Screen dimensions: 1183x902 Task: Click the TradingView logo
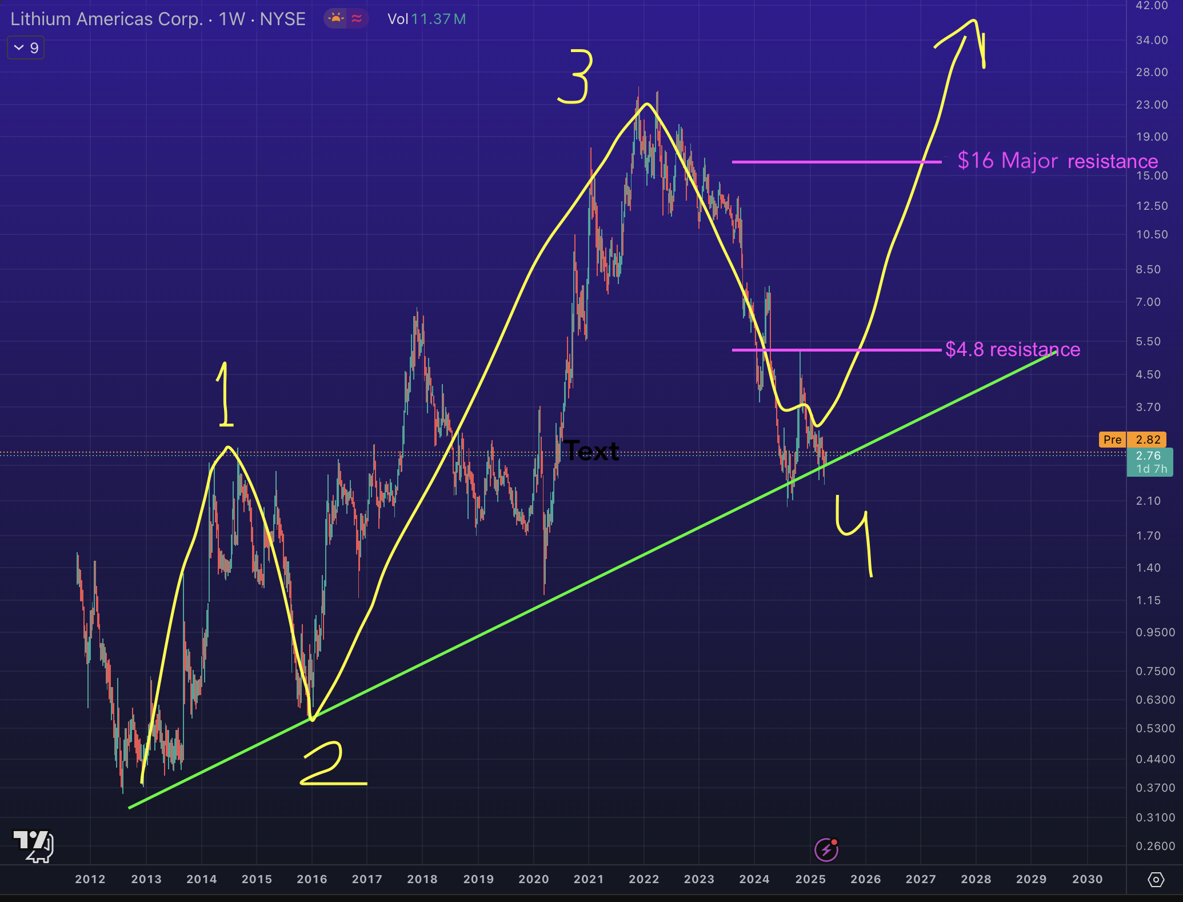pos(33,847)
